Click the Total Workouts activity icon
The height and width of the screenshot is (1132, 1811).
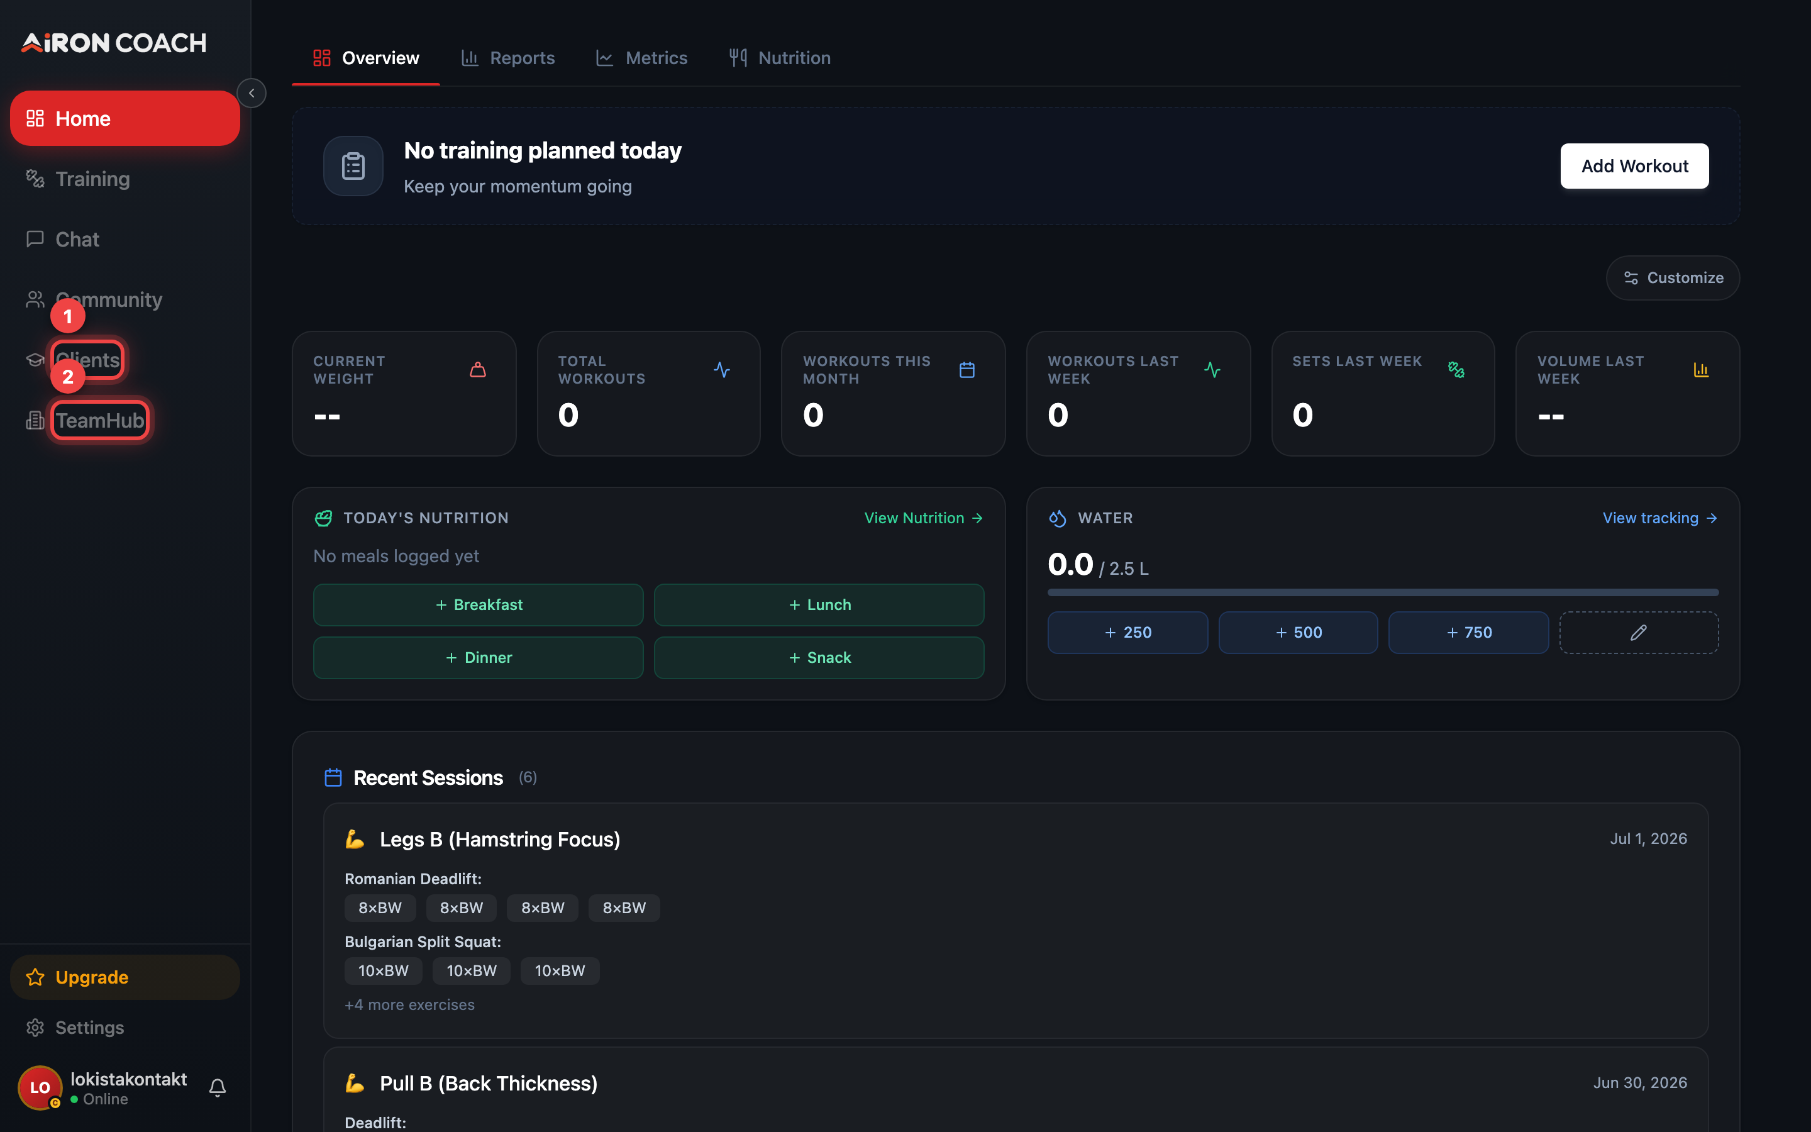pos(722,370)
